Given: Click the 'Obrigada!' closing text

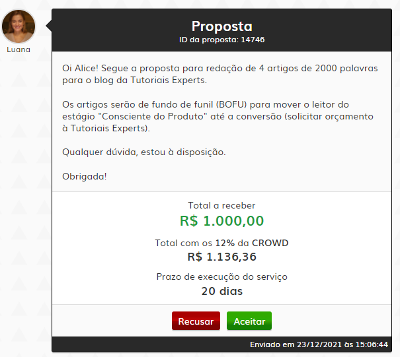Looking at the screenshot, I should 85,176.
